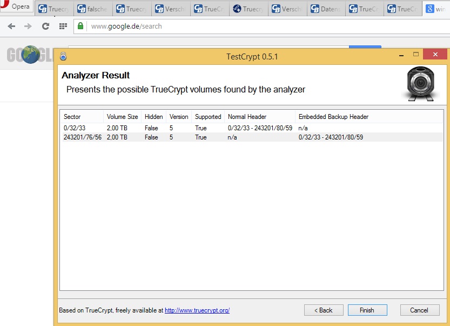Click the blue Google search button
450x326 pixels.
pos(365,47)
